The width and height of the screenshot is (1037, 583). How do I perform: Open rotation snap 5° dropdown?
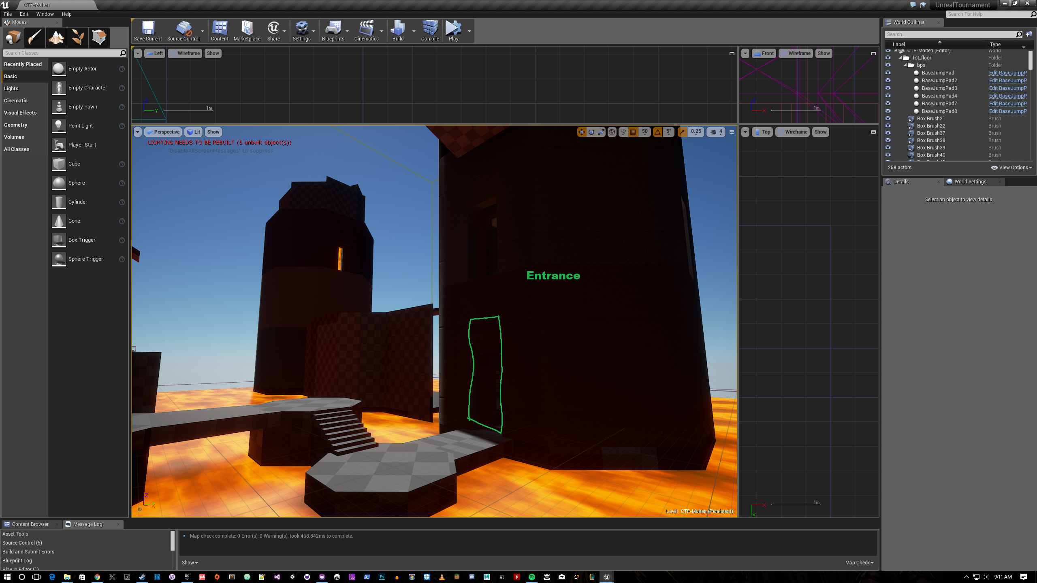pos(669,132)
